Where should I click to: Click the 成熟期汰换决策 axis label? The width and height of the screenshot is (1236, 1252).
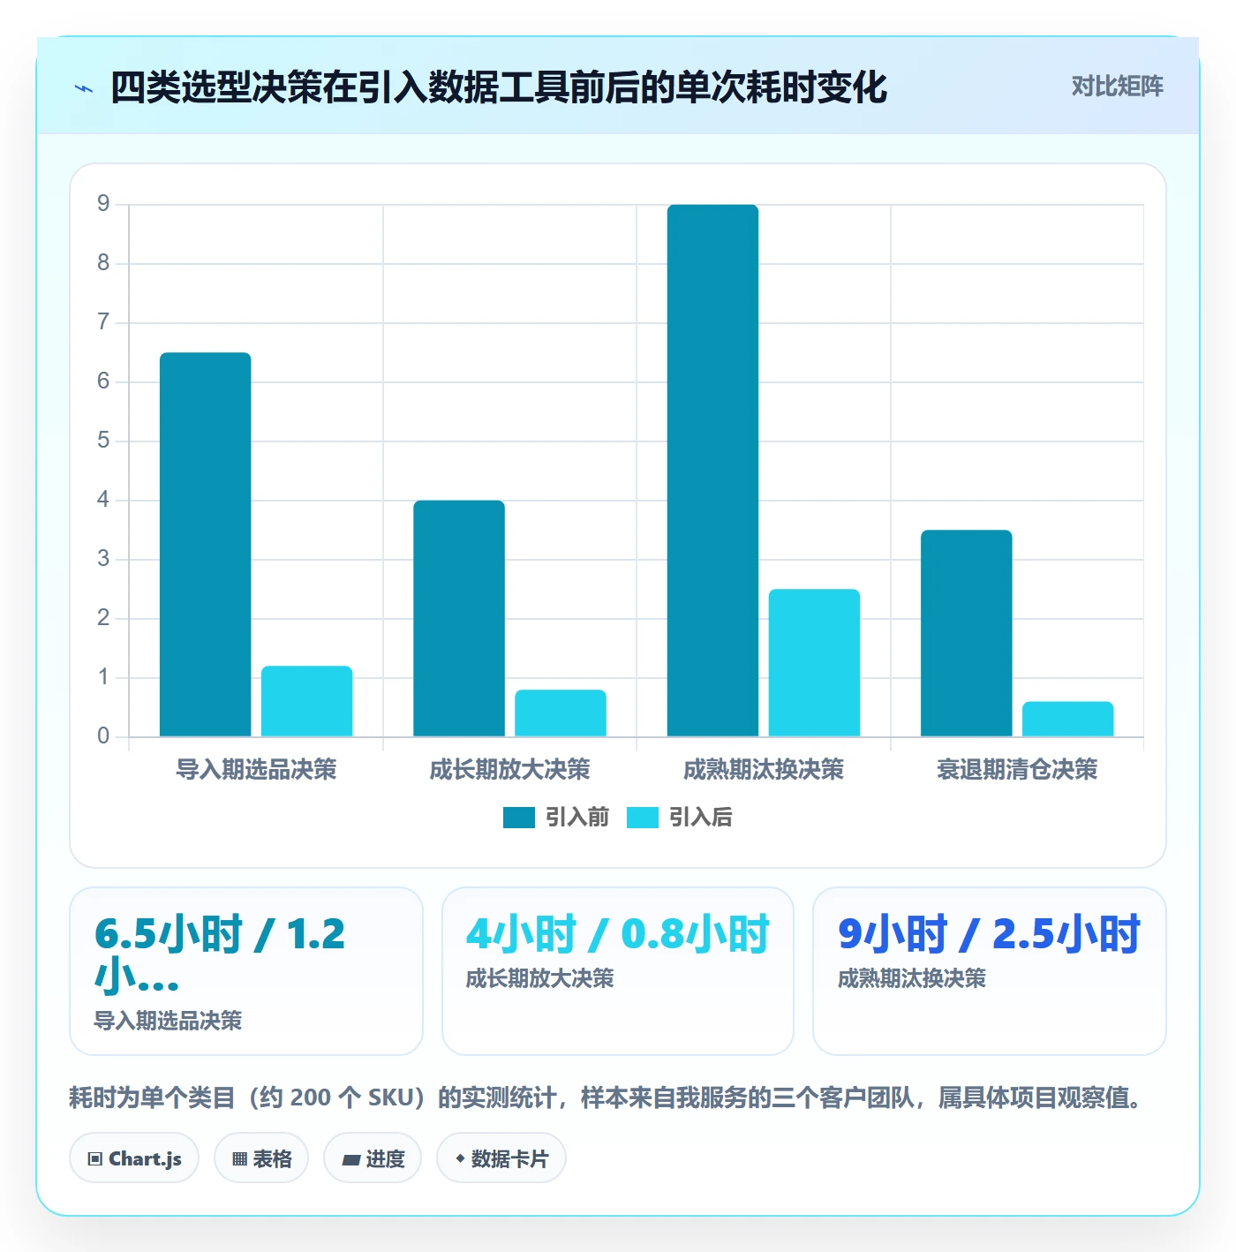(x=764, y=770)
